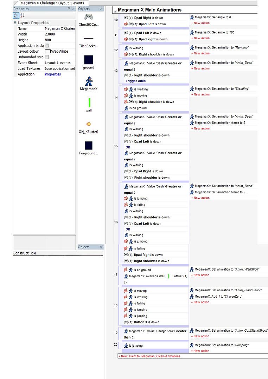268x379 pixels.
Task: Select Trigger once condition in event 13
Action: click(x=135, y=81)
